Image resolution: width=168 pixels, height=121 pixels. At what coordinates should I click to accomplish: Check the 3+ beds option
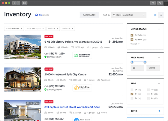pyautogui.click(x=132, y=98)
